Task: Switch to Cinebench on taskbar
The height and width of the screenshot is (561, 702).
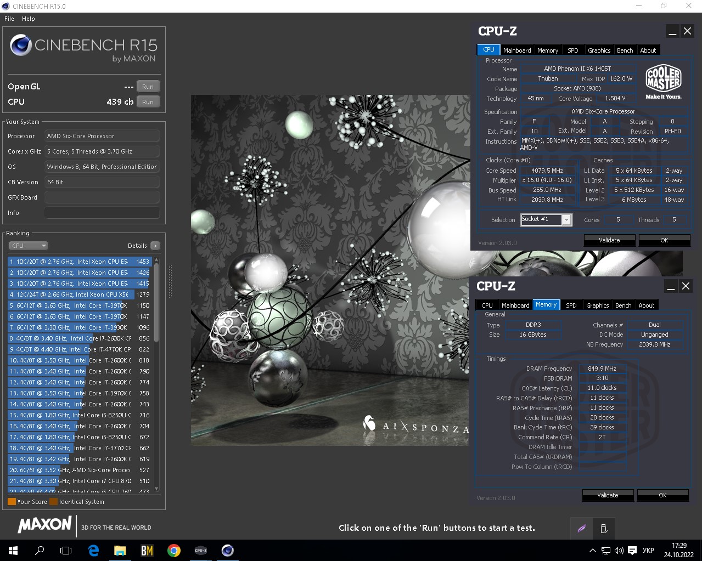Action: point(228,550)
